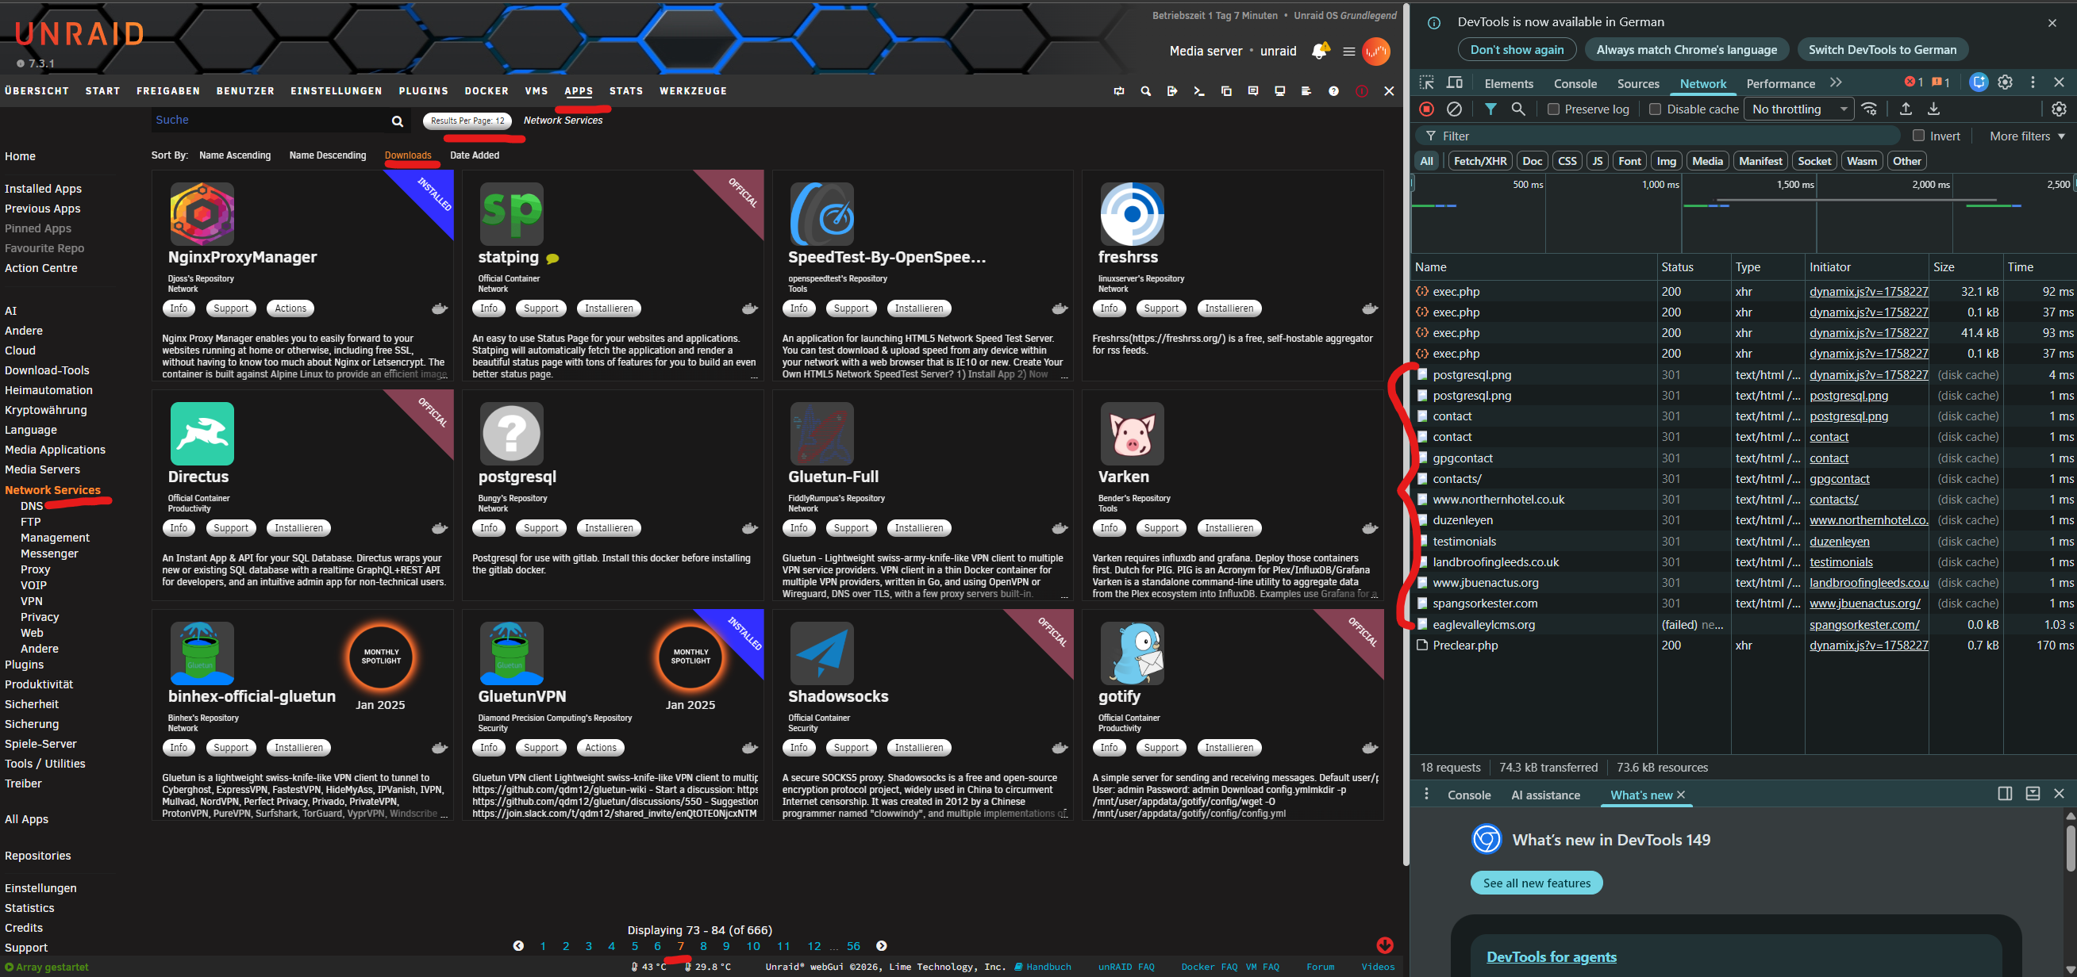Click Export HAR download arrow icon
This screenshot has height=977, width=2077.
[x=1933, y=109]
